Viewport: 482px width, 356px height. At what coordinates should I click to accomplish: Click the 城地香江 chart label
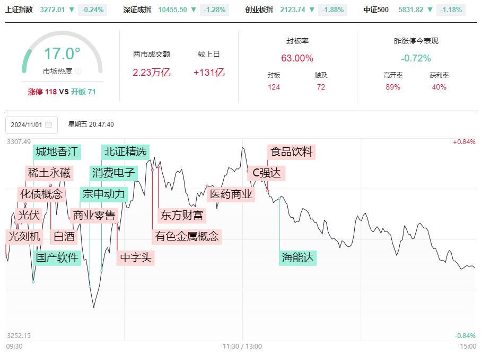[x=57, y=152]
